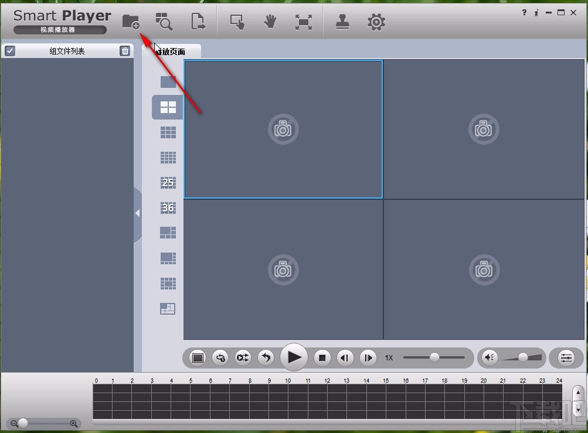Choose the single-window layout
Image resolution: width=588 pixels, height=433 pixels.
[x=168, y=81]
